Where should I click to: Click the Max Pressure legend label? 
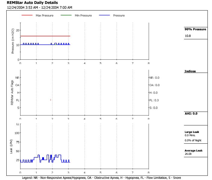pyautogui.click(x=45, y=16)
